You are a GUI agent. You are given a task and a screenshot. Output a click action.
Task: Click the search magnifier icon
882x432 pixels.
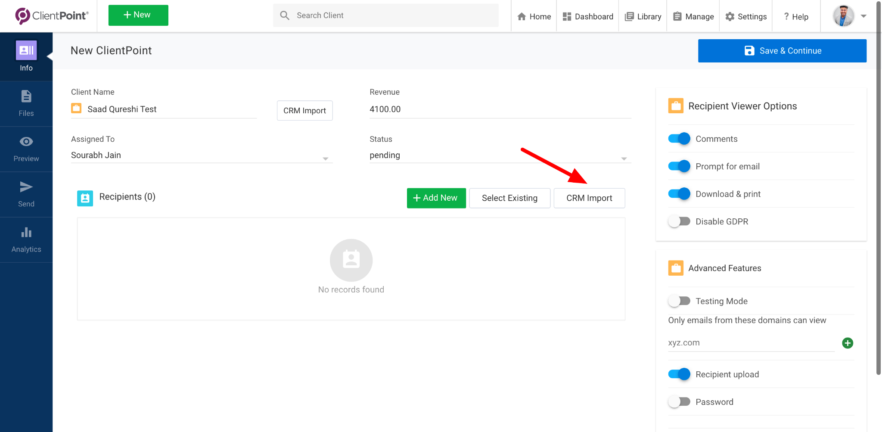(285, 16)
